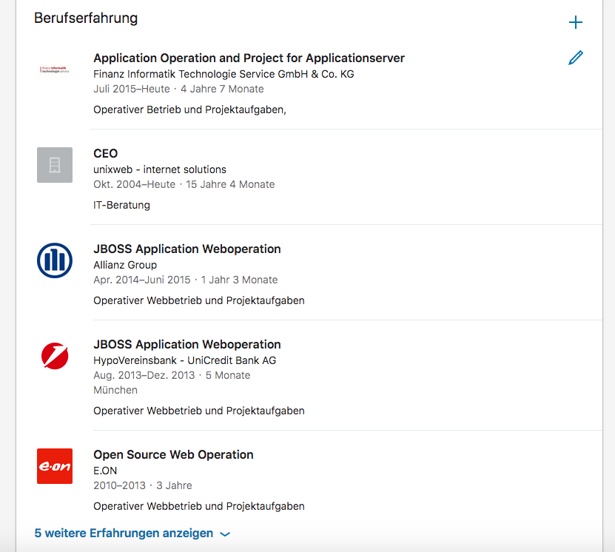Screen dimensions: 615x552
Task: Click Operativer Betrieb und Projektaufgaben description
Action: 190,110
